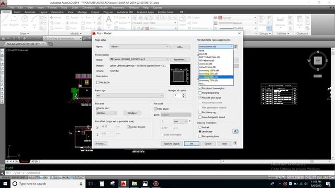Screen dimensions: 335x188
Task: Open the Drafting & Annotation workspace dropdown
Action: pyautogui.click(x=63, y=38)
